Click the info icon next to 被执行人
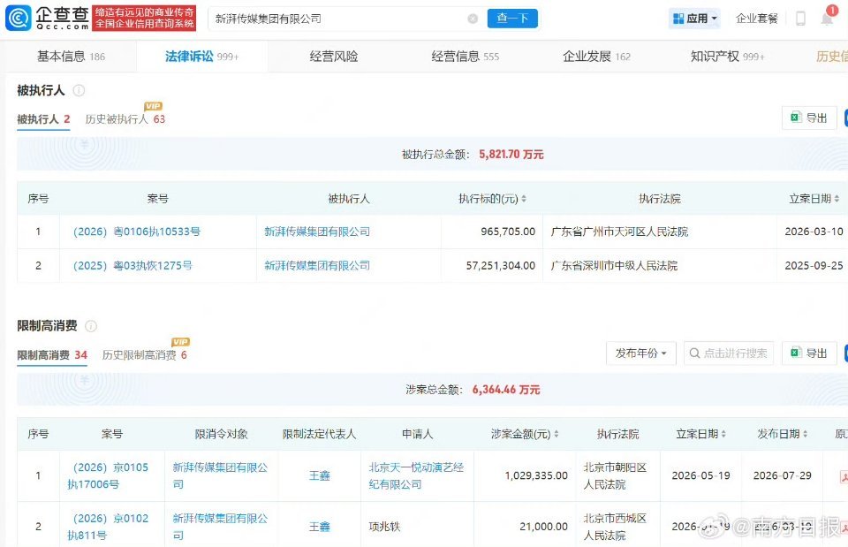 [79, 90]
